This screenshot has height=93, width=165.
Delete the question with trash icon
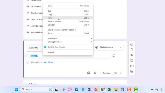(x=95, y=73)
